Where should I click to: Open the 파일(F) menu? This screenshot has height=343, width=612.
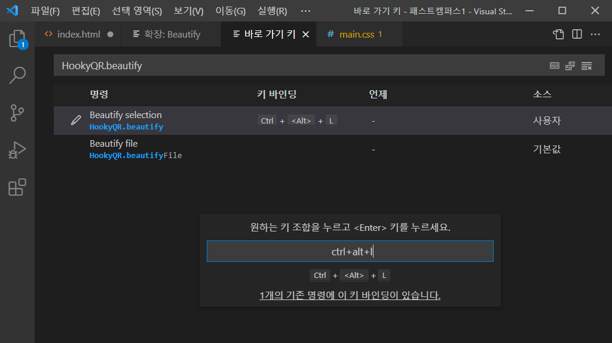[45, 11]
